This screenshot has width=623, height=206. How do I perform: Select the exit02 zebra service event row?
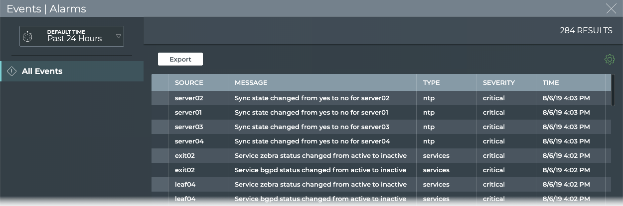tap(320, 156)
